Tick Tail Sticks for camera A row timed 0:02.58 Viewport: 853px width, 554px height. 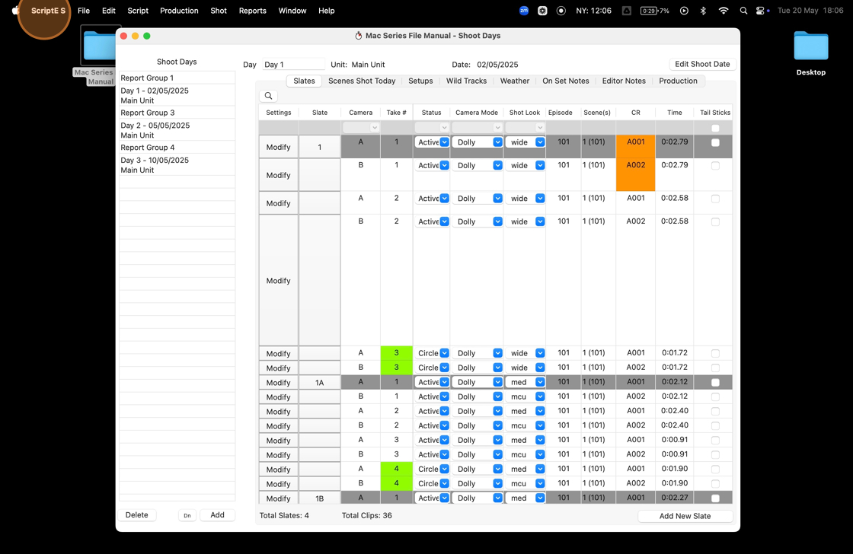point(715,199)
